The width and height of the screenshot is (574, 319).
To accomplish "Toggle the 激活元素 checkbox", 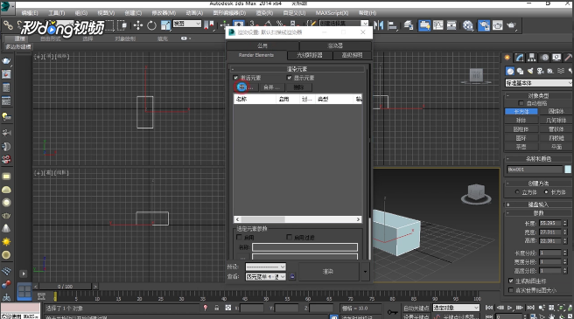I will click(x=235, y=78).
